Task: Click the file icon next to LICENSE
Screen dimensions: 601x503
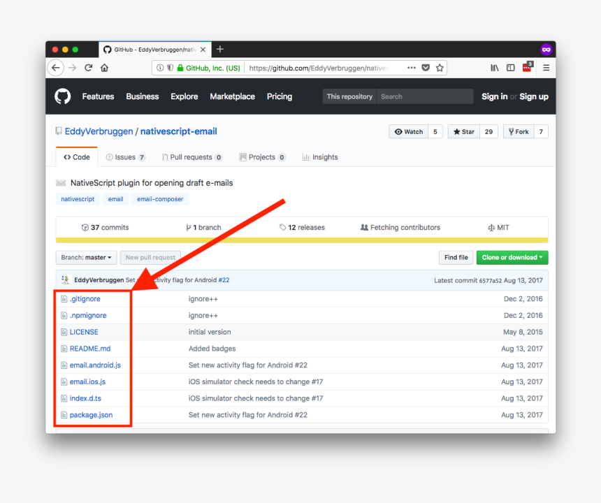Action: (x=64, y=332)
